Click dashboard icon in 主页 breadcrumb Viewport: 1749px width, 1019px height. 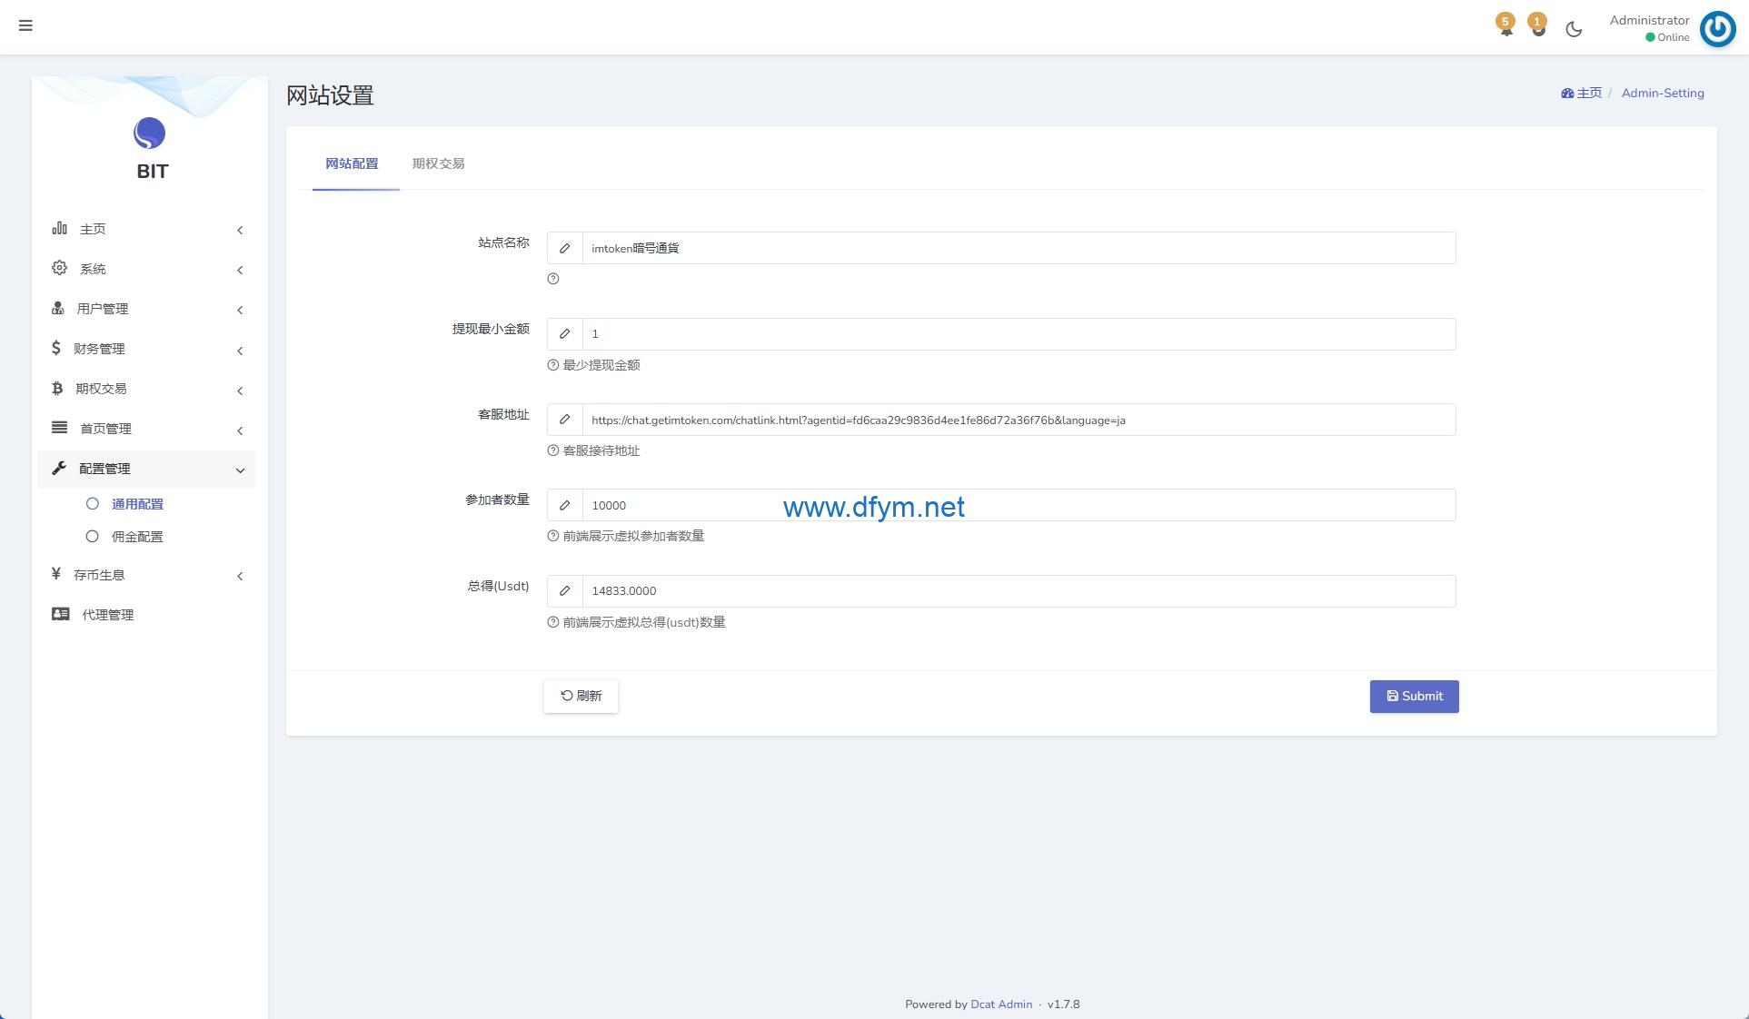click(x=1566, y=94)
